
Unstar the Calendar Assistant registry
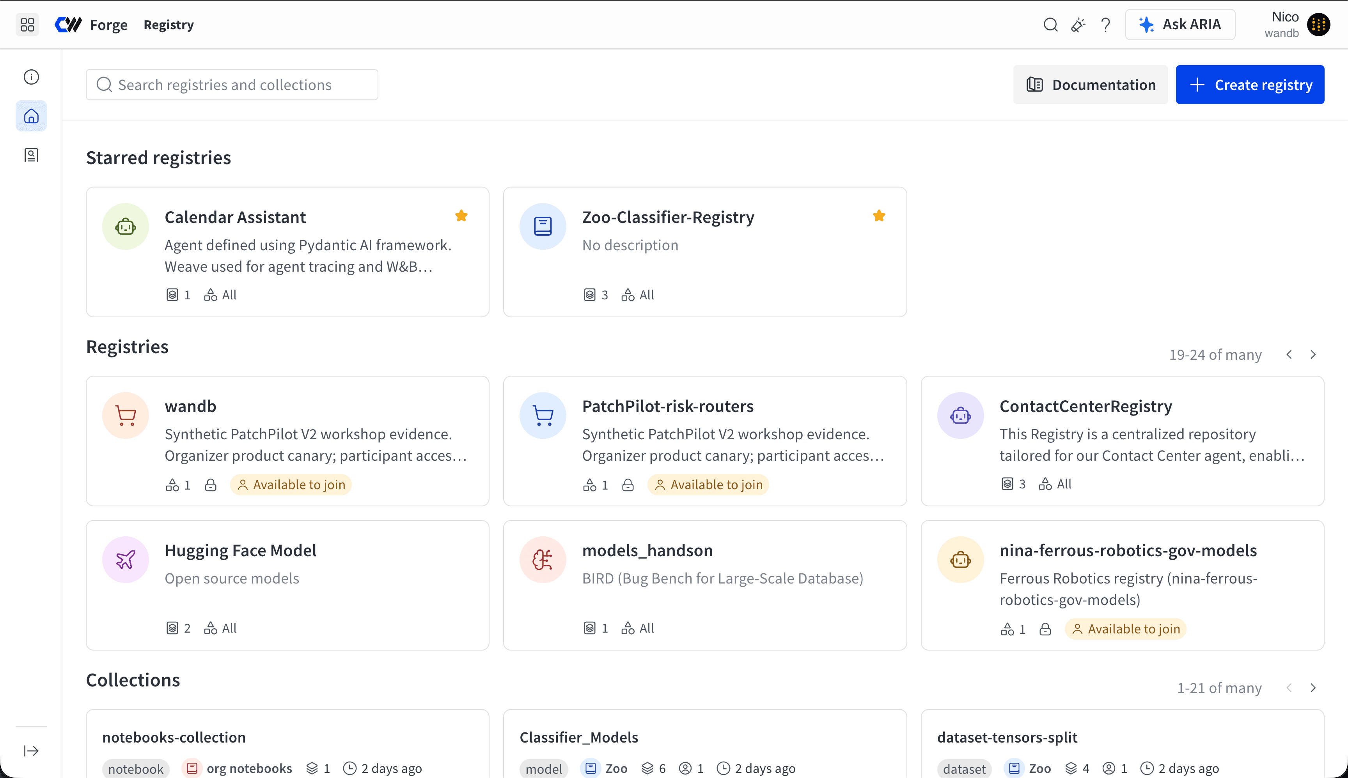[461, 216]
